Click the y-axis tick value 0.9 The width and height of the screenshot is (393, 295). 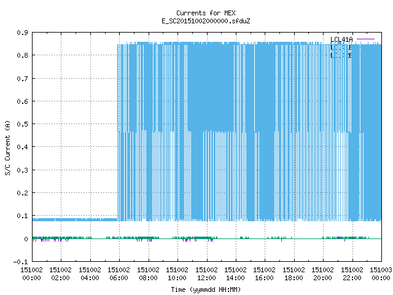(22, 33)
